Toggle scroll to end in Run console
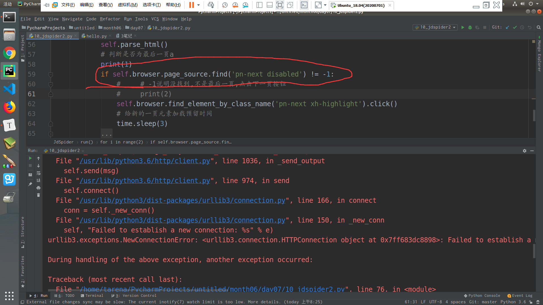This screenshot has height=305, width=543. (38, 180)
